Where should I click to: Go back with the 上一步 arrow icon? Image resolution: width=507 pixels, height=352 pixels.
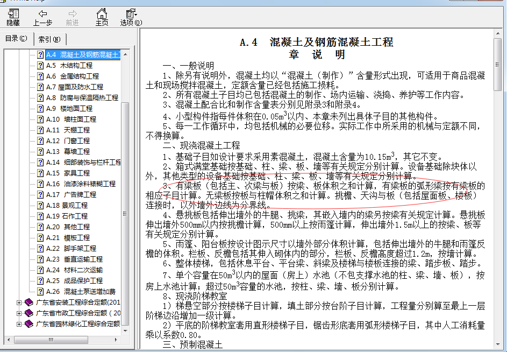tap(42, 13)
